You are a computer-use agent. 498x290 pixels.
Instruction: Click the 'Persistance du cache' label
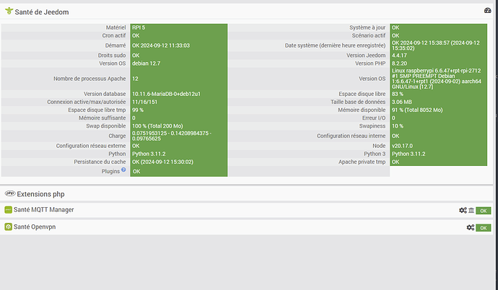point(100,162)
